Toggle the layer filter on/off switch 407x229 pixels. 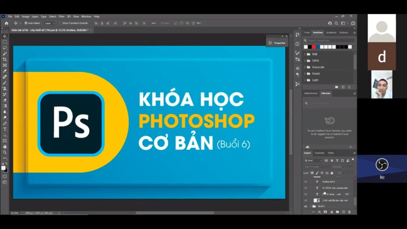point(353,160)
